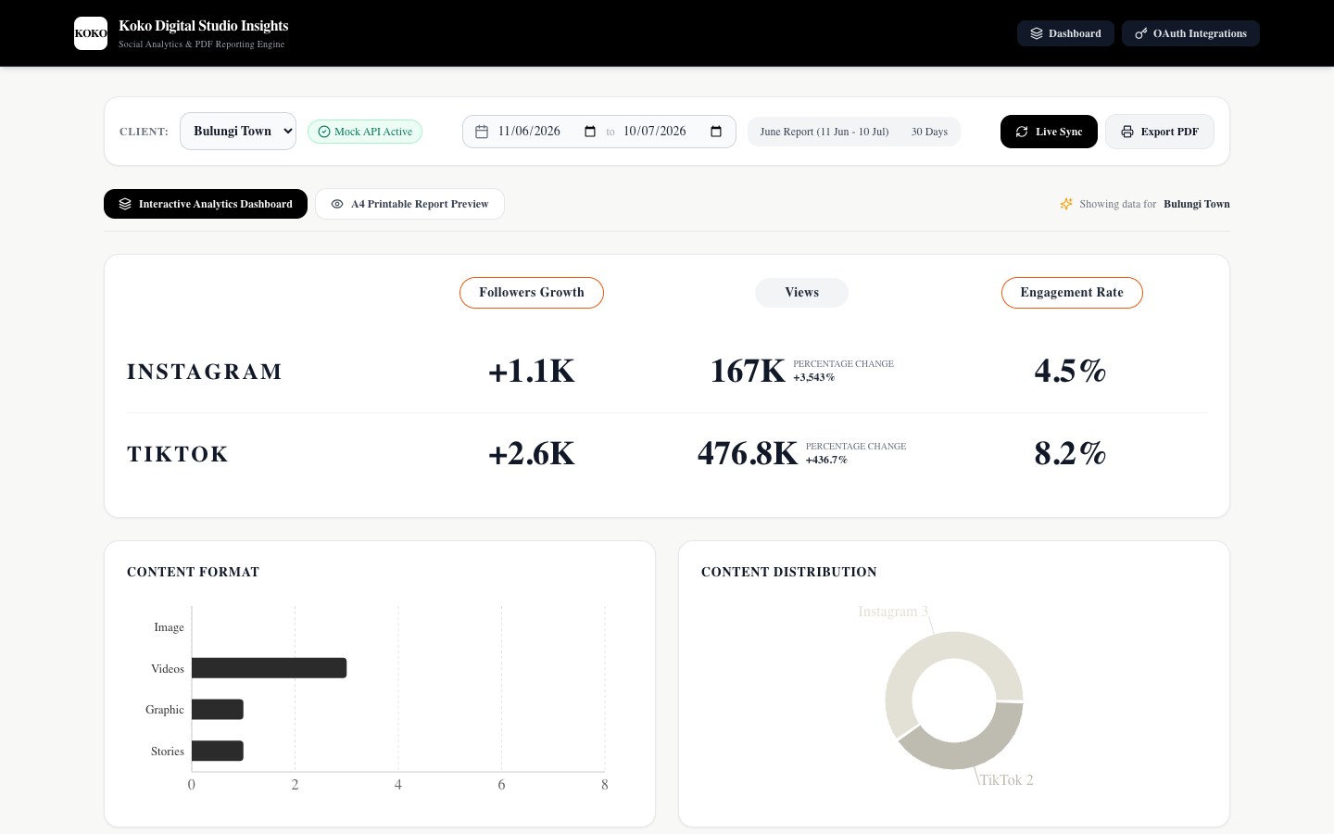The width and height of the screenshot is (1334, 834).
Task: Open the Dashboard nav button
Action: coord(1065,33)
